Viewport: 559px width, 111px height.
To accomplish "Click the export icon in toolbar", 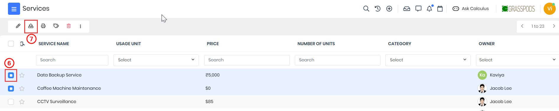I will tap(31, 26).
